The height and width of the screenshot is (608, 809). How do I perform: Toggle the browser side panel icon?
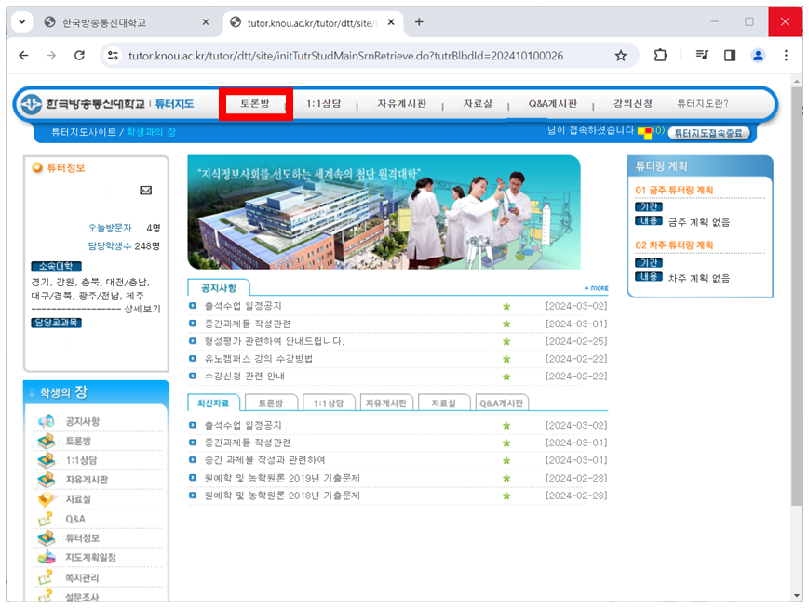pyautogui.click(x=730, y=55)
